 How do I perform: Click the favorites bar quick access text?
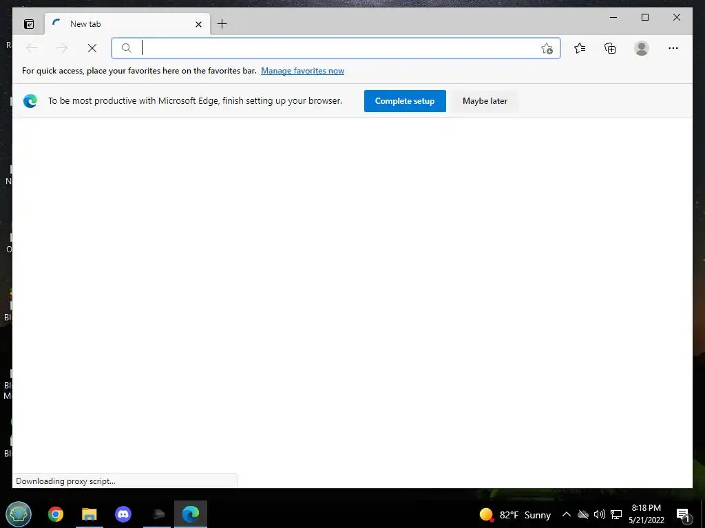(139, 71)
